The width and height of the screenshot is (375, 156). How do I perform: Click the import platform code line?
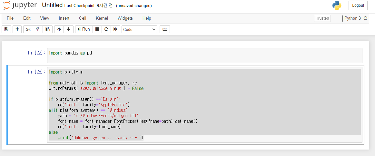65,72
